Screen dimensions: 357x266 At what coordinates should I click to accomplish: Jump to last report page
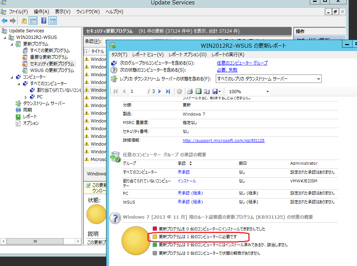(168, 91)
